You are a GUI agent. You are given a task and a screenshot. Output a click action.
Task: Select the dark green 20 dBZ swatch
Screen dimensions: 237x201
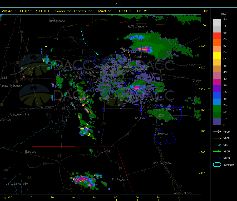(x=217, y=115)
